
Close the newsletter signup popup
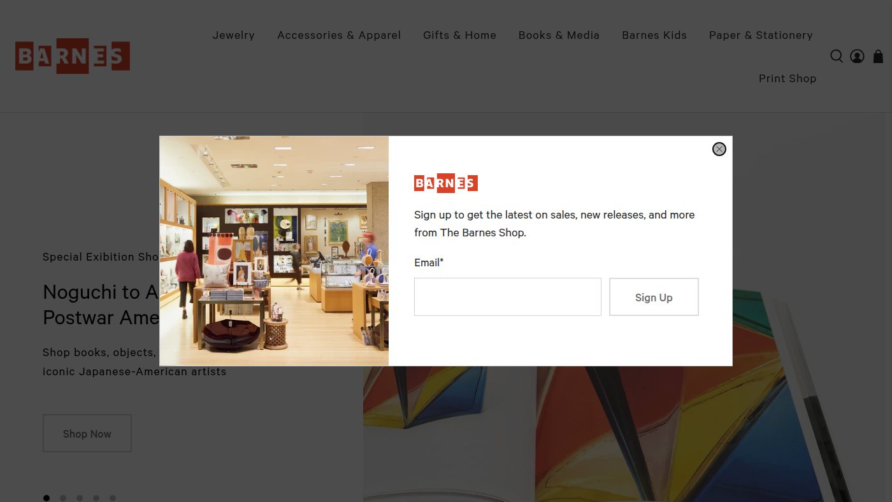[719, 149]
